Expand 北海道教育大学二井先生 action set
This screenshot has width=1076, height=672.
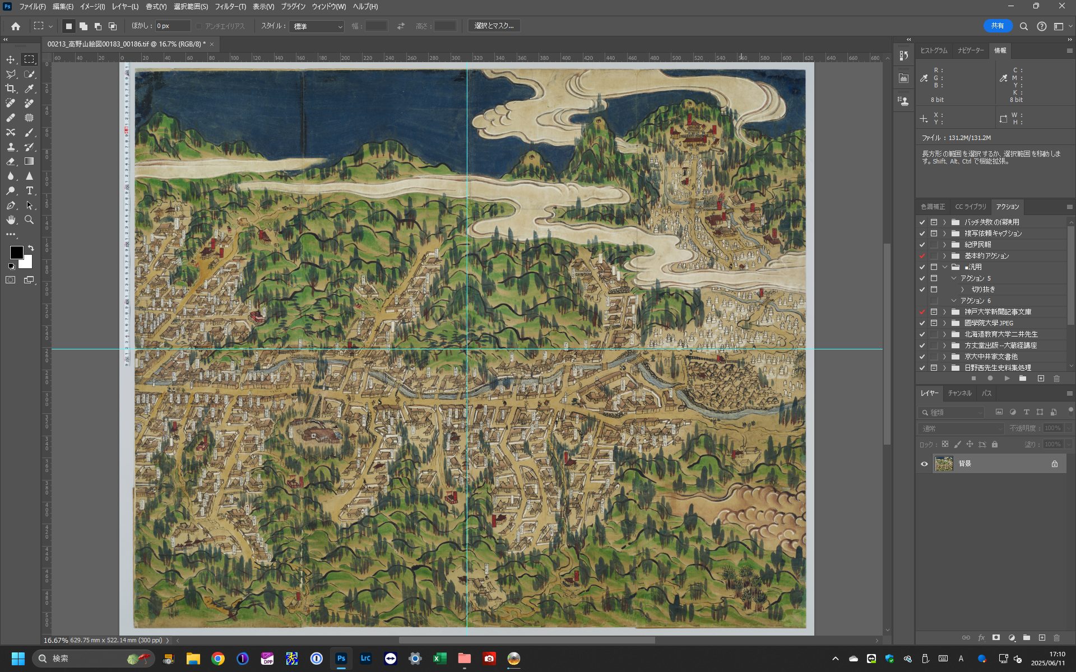pos(944,334)
